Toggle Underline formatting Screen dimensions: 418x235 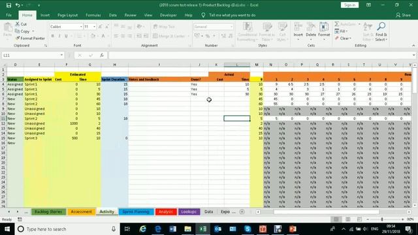(x=66, y=36)
